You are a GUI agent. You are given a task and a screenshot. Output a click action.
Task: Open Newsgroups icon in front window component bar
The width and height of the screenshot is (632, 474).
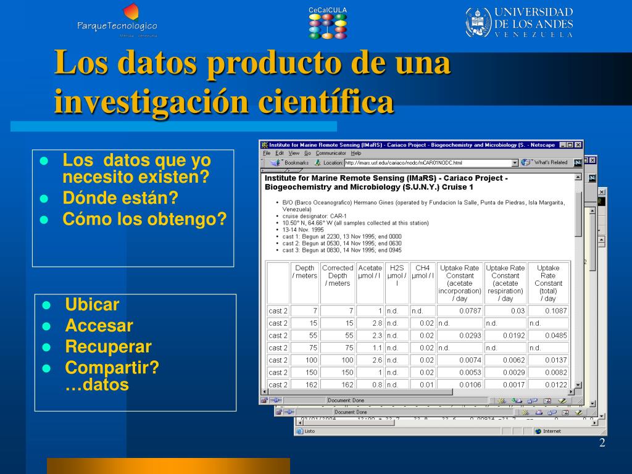(532, 401)
